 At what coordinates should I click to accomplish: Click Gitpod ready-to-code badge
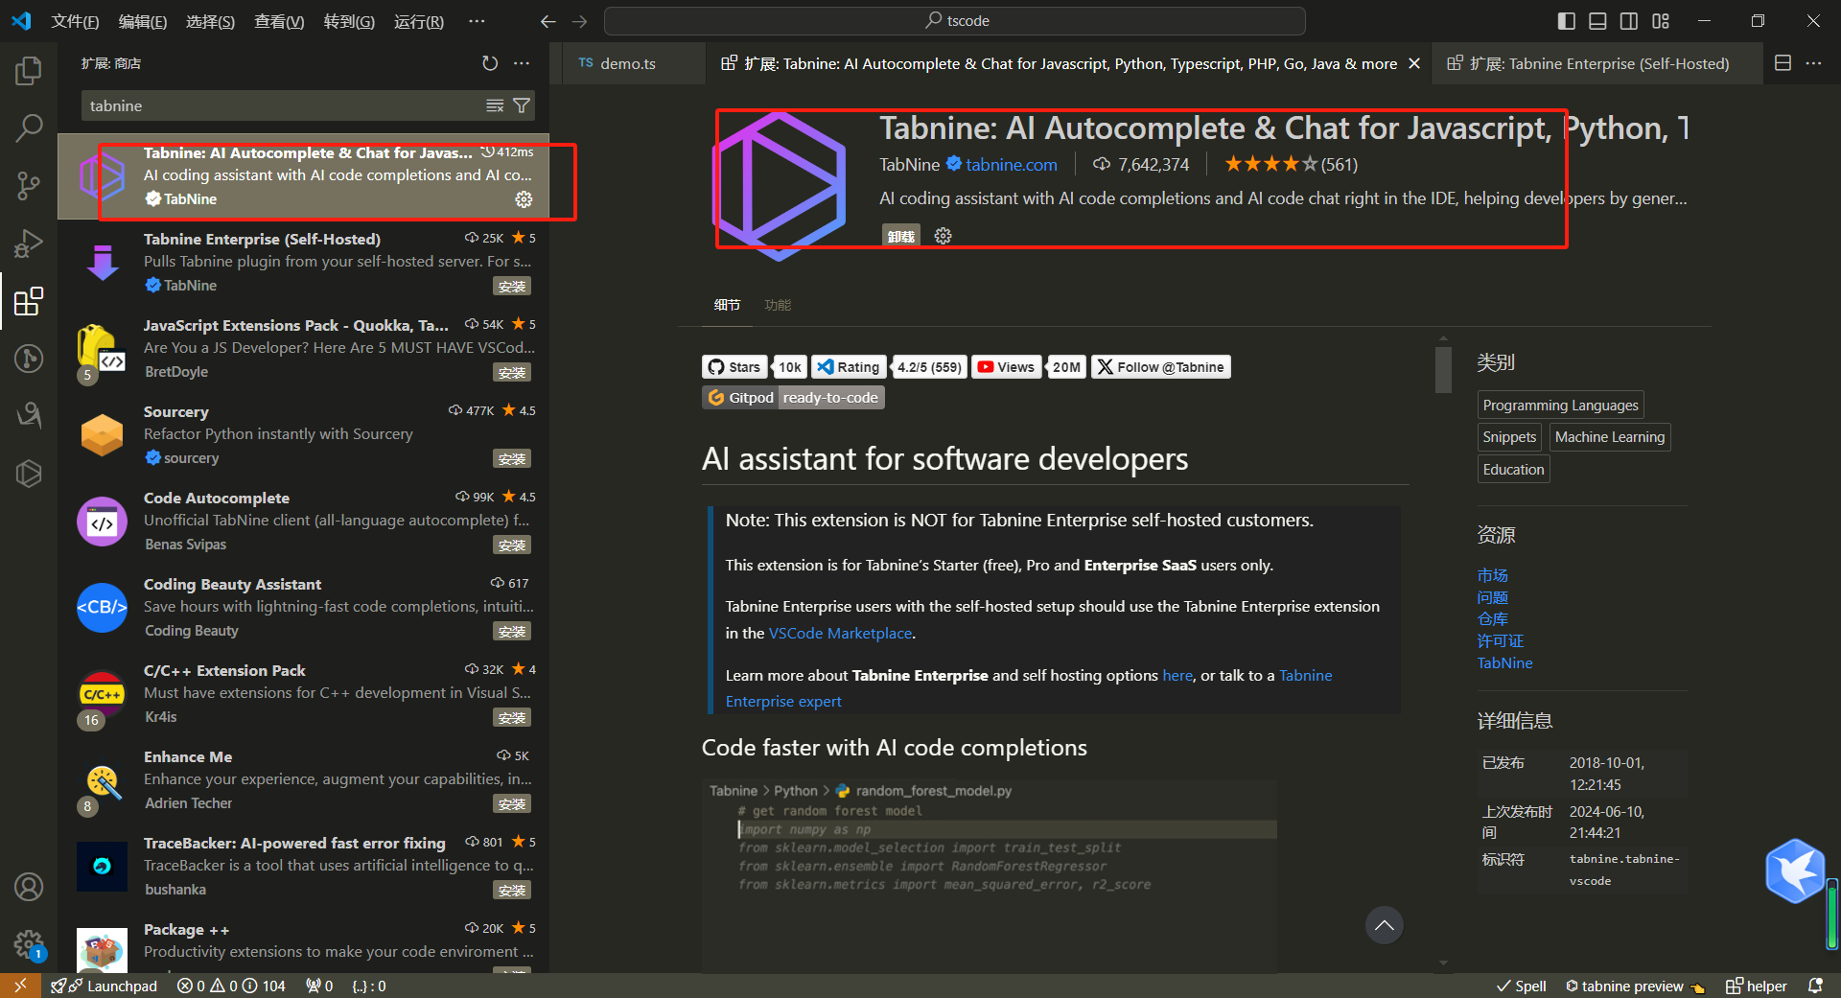[x=793, y=398]
